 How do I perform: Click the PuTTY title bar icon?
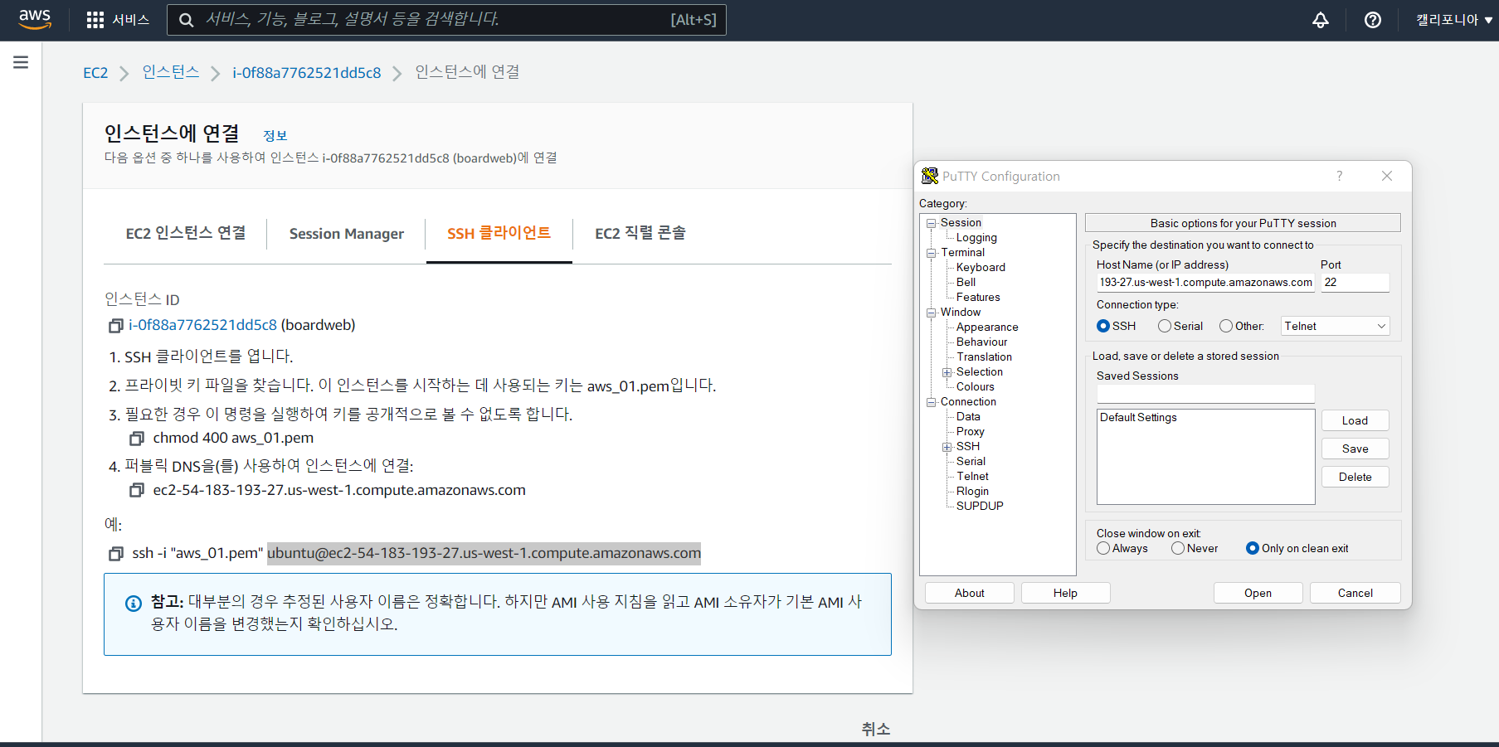(x=930, y=176)
